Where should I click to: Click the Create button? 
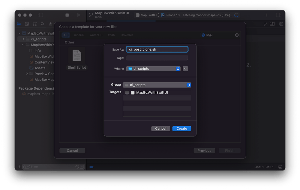tap(181, 128)
